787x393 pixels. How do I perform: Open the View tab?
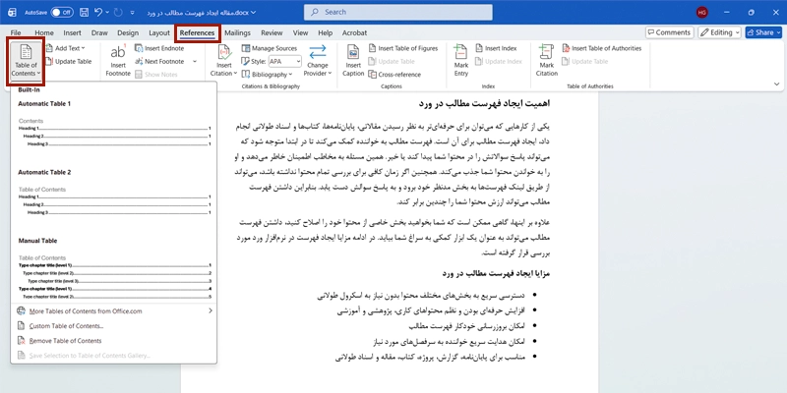[x=300, y=32]
